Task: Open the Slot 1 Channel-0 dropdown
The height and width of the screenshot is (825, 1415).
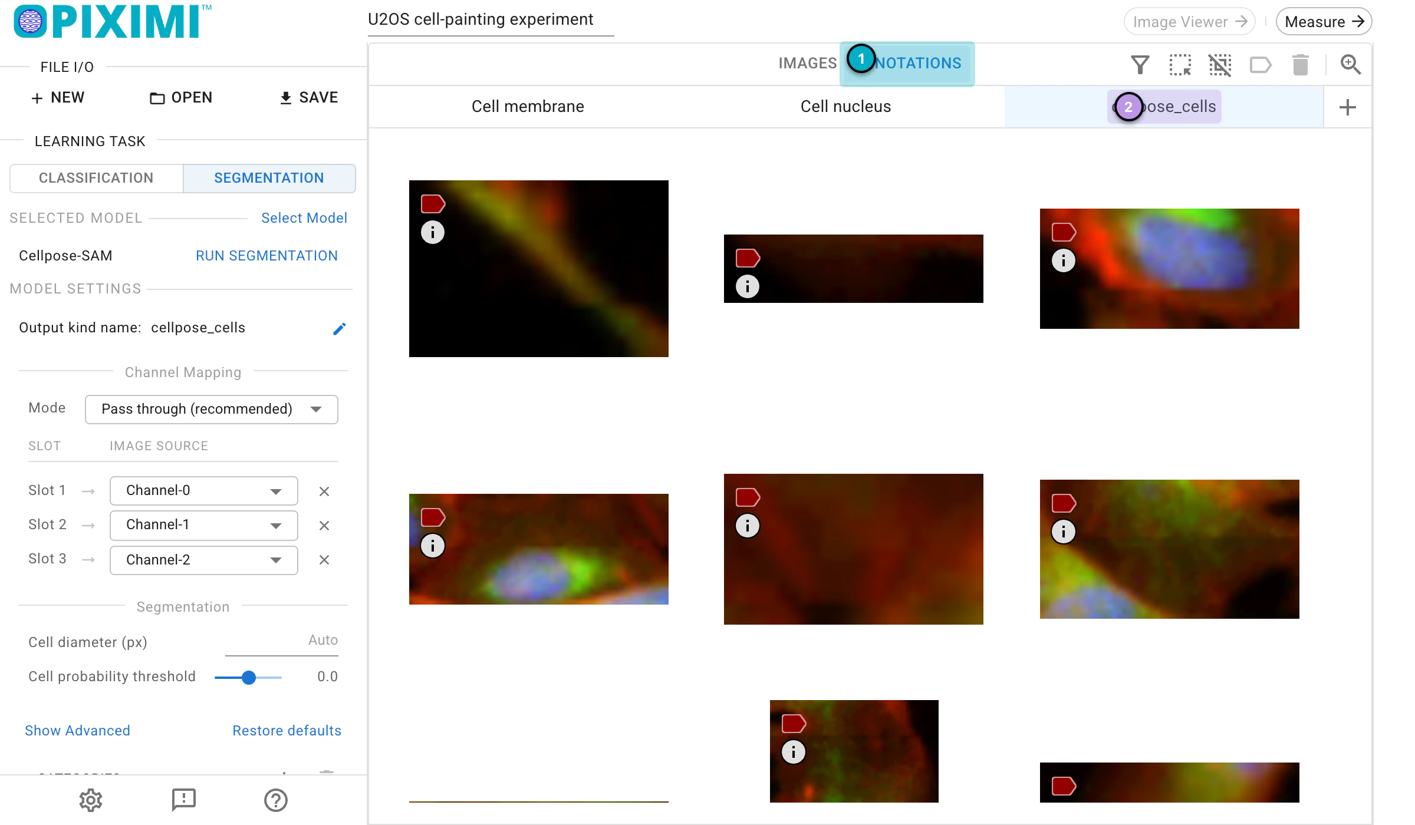Action: [203, 490]
